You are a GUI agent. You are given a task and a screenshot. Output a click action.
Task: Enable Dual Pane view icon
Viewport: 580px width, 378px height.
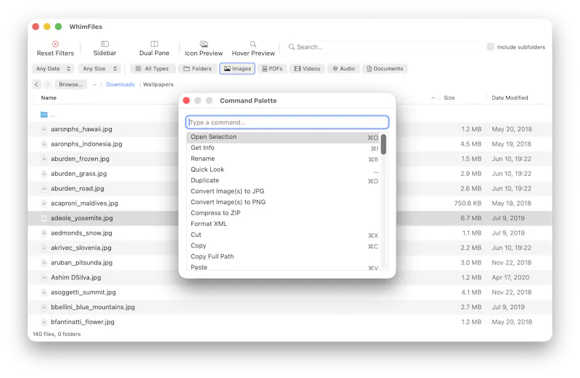(x=154, y=44)
